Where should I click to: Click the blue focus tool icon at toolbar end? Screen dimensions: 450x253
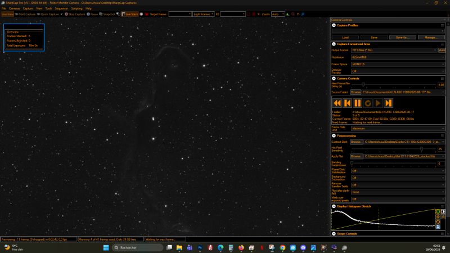pyautogui.click(x=303, y=14)
